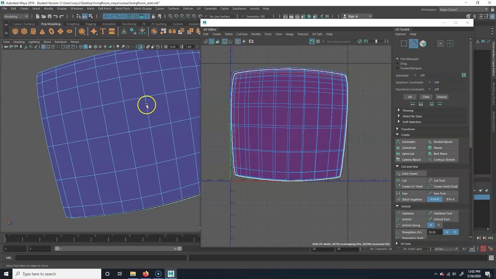The height and width of the screenshot is (279, 496).
Task: Open Firefox from the Windows taskbar
Action: tap(145, 274)
